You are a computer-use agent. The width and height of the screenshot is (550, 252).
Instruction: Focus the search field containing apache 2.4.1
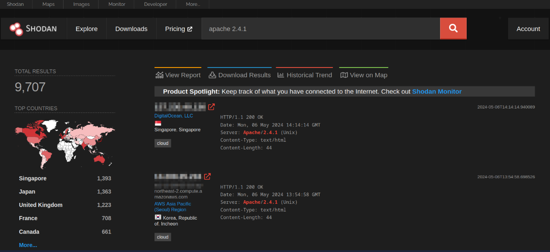point(321,29)
